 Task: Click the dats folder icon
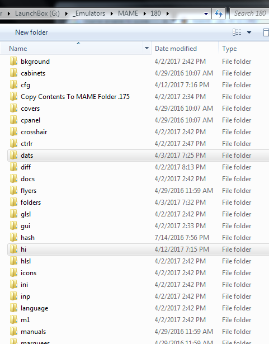[13, 155]
